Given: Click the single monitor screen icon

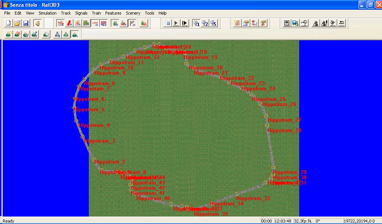Looking at the screenshot, I should click(287, 23).
